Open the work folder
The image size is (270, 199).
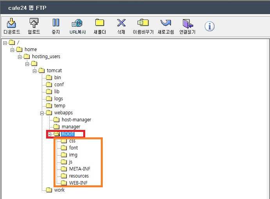click(x=59, y=190)
